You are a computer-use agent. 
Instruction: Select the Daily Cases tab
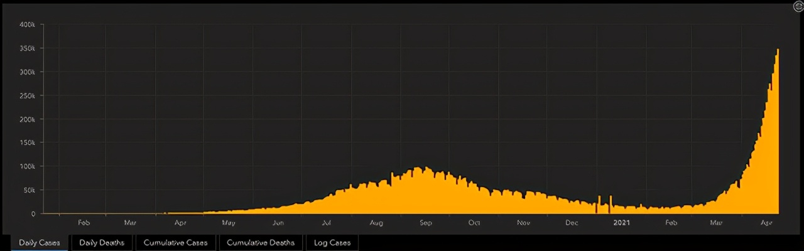(x=39, y=243)
